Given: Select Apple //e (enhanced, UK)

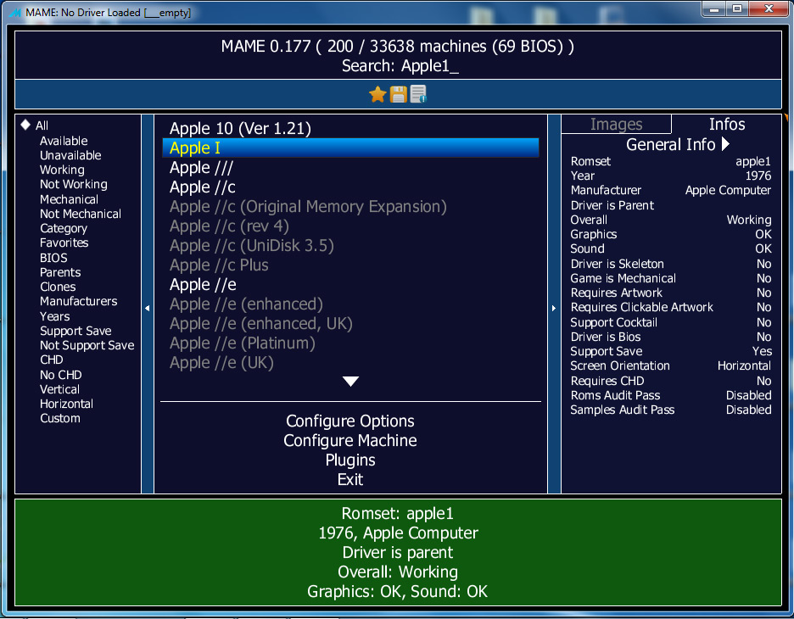Looking at the screenshot, I should click(350, 323).
